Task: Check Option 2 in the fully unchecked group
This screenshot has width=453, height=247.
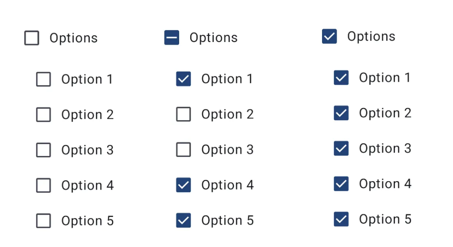Action: (x=43, y=115)
